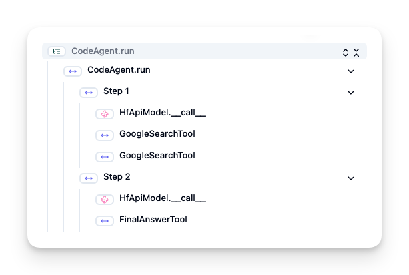Click the CodeAgent.run title in the header bar
The height and width of the screenshot is (275, 409).
tap(103, 51)
